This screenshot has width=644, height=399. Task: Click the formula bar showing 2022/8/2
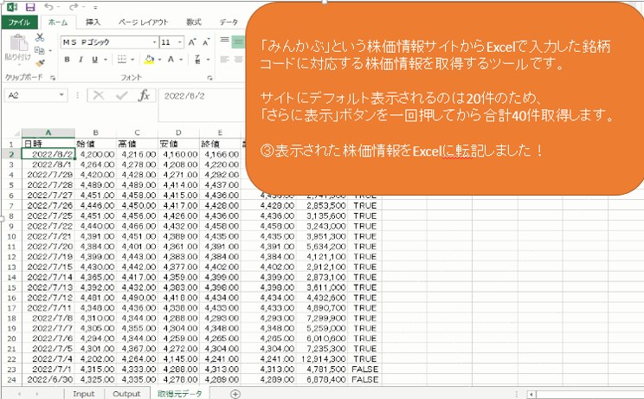(x=201, y=106)
